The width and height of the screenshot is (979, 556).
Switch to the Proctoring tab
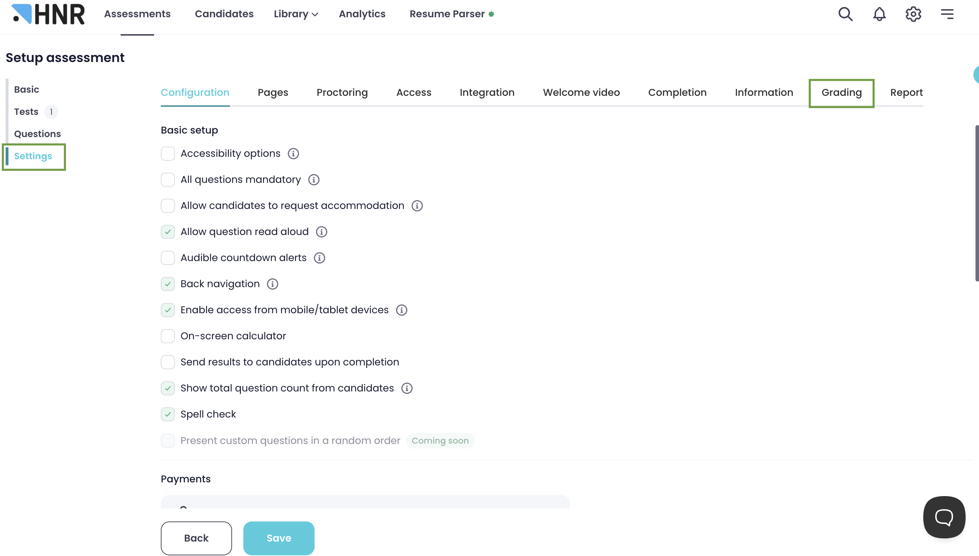[x=342, y=92]
